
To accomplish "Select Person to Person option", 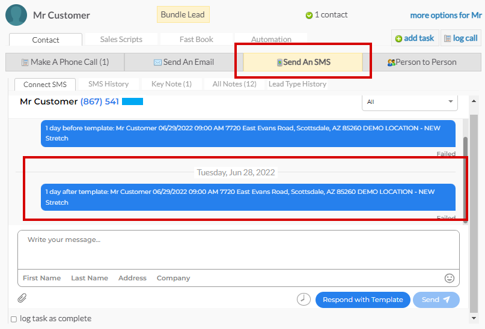I will (422, 62).
